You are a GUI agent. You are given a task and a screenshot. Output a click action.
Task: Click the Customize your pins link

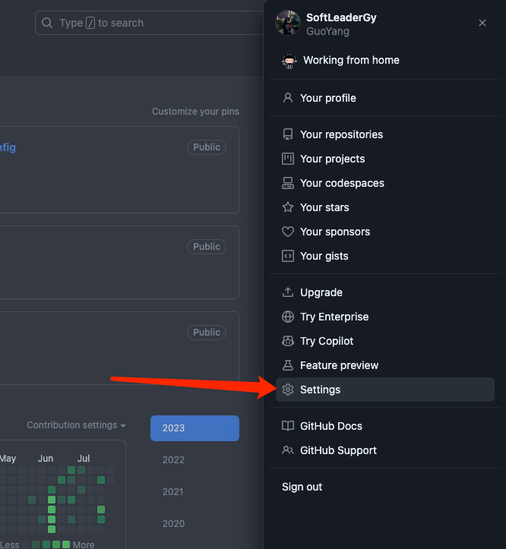(195, 112)
